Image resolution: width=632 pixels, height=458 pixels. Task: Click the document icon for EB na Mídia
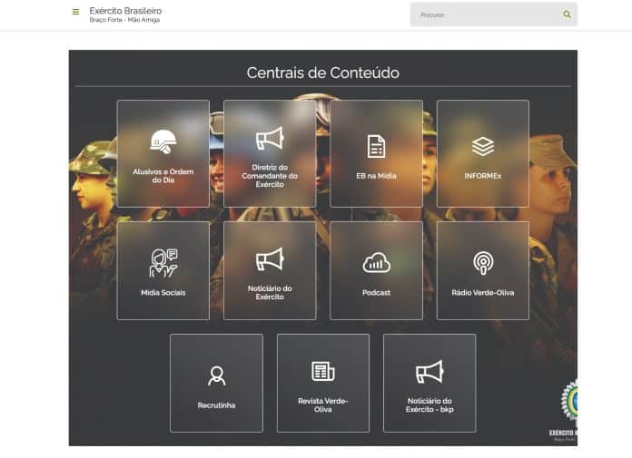[376, 146]
